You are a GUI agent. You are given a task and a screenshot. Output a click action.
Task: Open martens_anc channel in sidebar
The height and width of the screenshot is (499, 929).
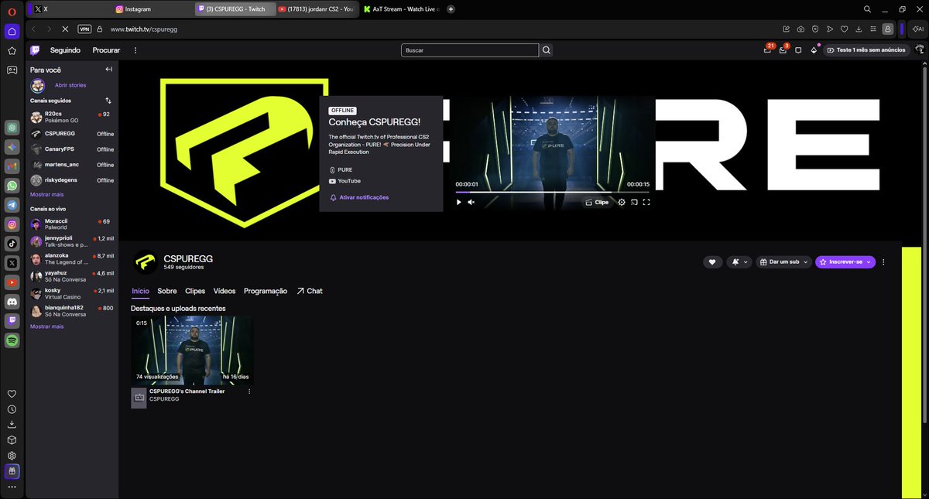pos(72,165)
